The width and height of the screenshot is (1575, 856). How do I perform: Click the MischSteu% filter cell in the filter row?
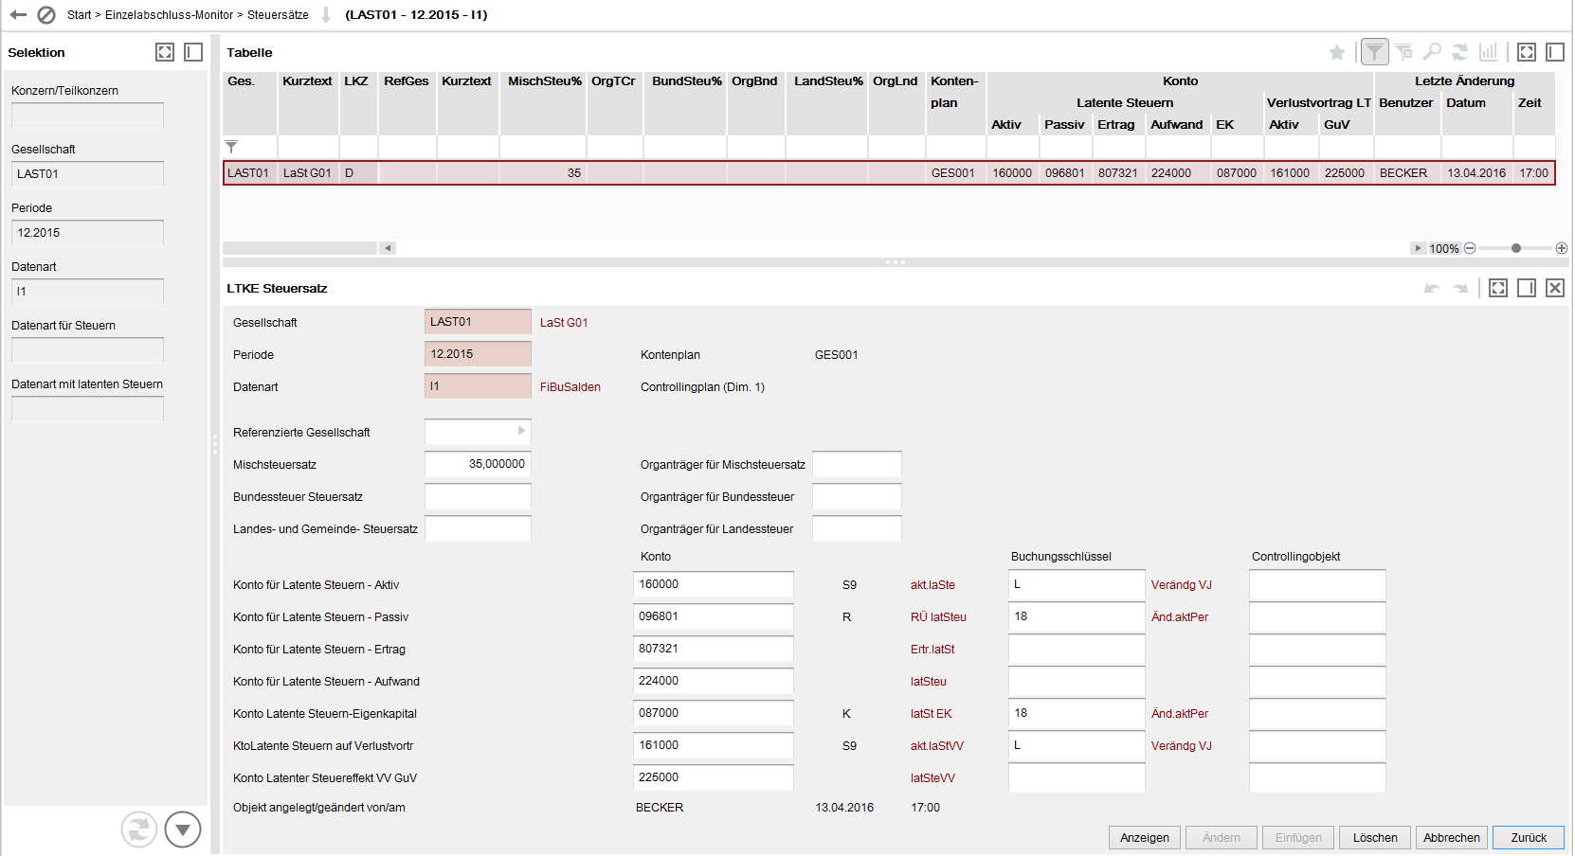(543, 147)
